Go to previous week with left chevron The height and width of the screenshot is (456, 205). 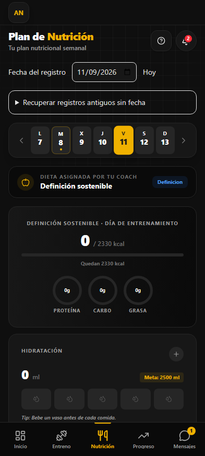click(21, 141)
